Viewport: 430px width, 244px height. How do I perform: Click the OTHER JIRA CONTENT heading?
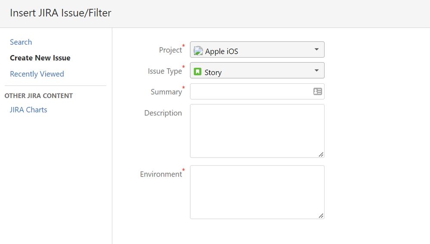pos(39,96)
